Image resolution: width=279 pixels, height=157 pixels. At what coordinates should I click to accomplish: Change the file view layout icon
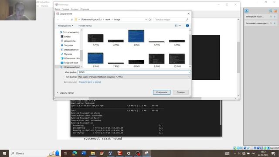(x=176, y=26)
